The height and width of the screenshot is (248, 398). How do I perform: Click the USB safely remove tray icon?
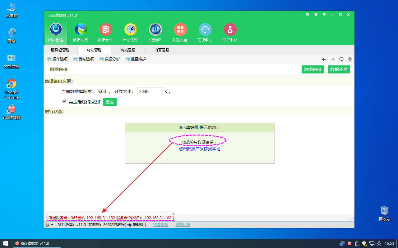pyautogui.click(x=357, y=243)
